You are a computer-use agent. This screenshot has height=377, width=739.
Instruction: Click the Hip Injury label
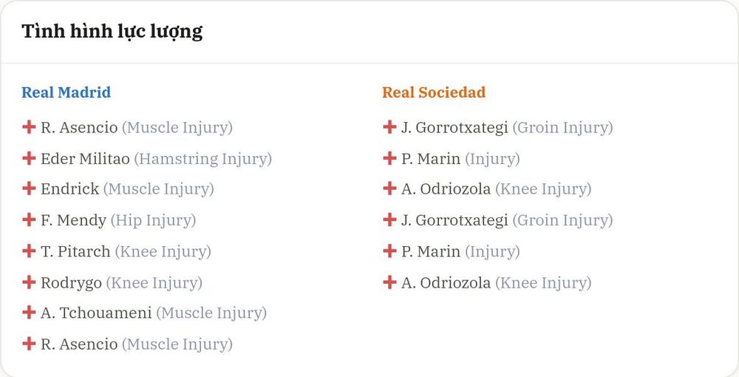click(x=153, y=220)
